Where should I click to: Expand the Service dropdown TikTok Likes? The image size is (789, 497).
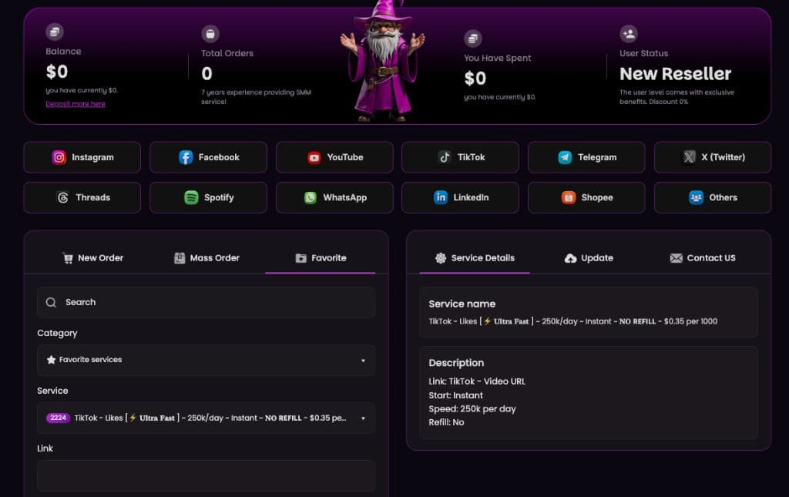coord(206,418)
